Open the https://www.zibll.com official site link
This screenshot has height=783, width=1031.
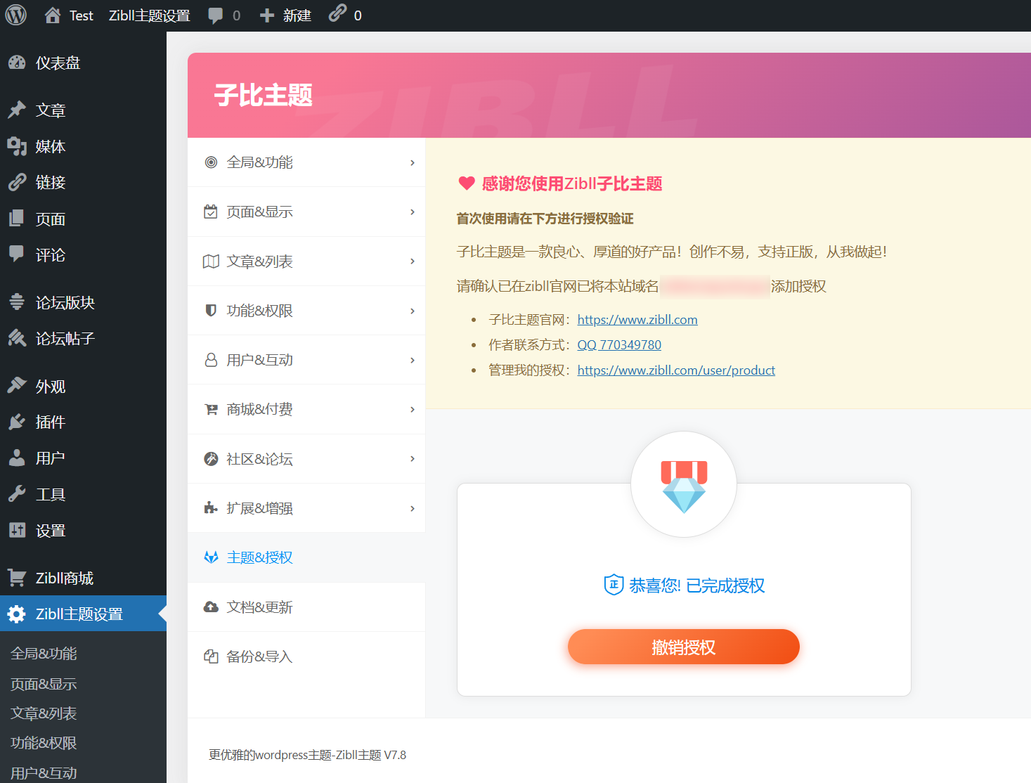(x=637, y=319)
